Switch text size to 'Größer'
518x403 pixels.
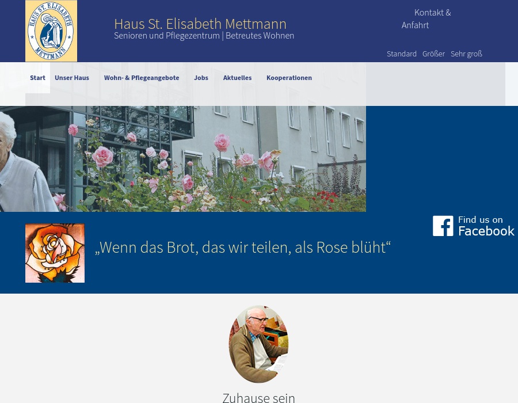pos(433,54)
